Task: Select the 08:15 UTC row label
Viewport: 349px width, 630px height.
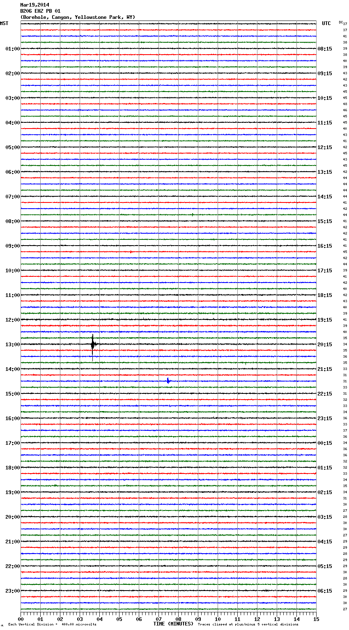Action: (325, 49)
